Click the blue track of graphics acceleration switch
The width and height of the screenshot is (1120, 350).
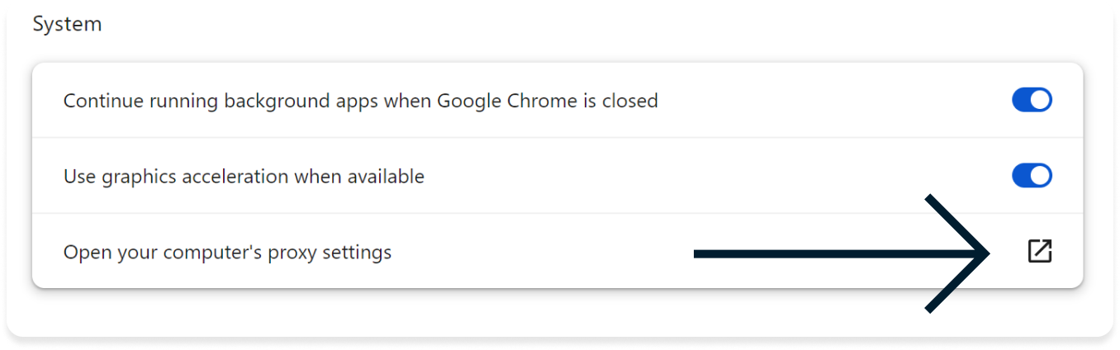point(1020,176)
